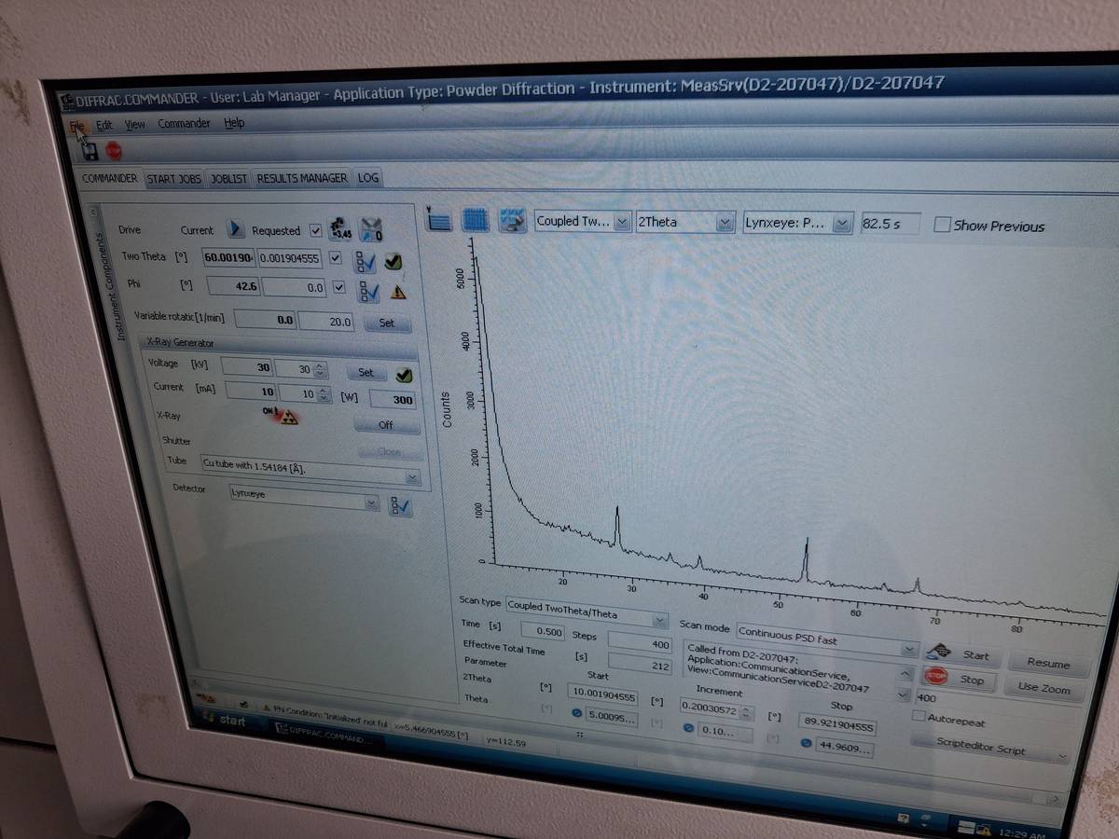Click the 2Theta Stop 89.921904555 field

pos(837,725)
